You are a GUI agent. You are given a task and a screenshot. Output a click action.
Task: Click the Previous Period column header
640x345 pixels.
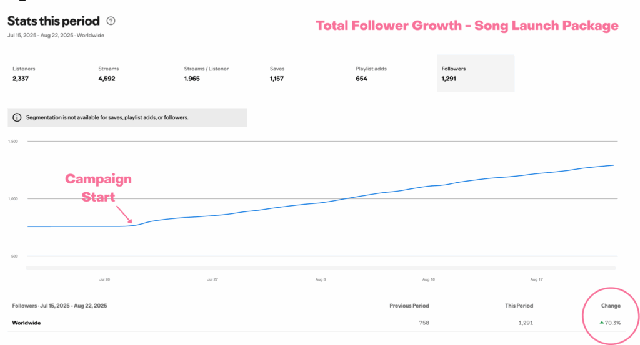[410, 306]
